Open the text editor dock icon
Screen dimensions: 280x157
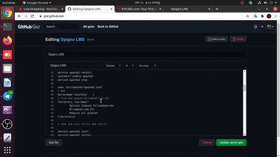7,138
